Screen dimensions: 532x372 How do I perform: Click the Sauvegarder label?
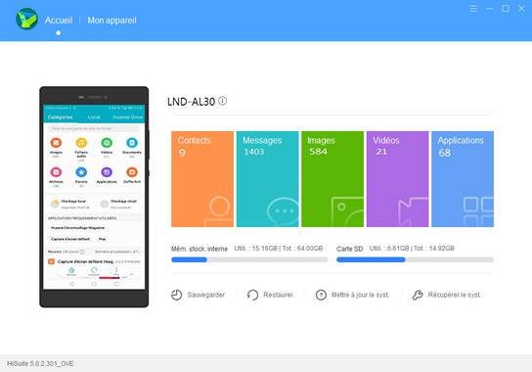(206, 295)
